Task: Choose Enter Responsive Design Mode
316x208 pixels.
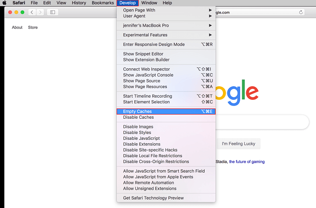Action: pos(166,44)
